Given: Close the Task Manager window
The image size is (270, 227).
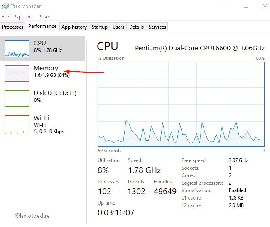Looking at the screenshot, I should tap(263, 6).
